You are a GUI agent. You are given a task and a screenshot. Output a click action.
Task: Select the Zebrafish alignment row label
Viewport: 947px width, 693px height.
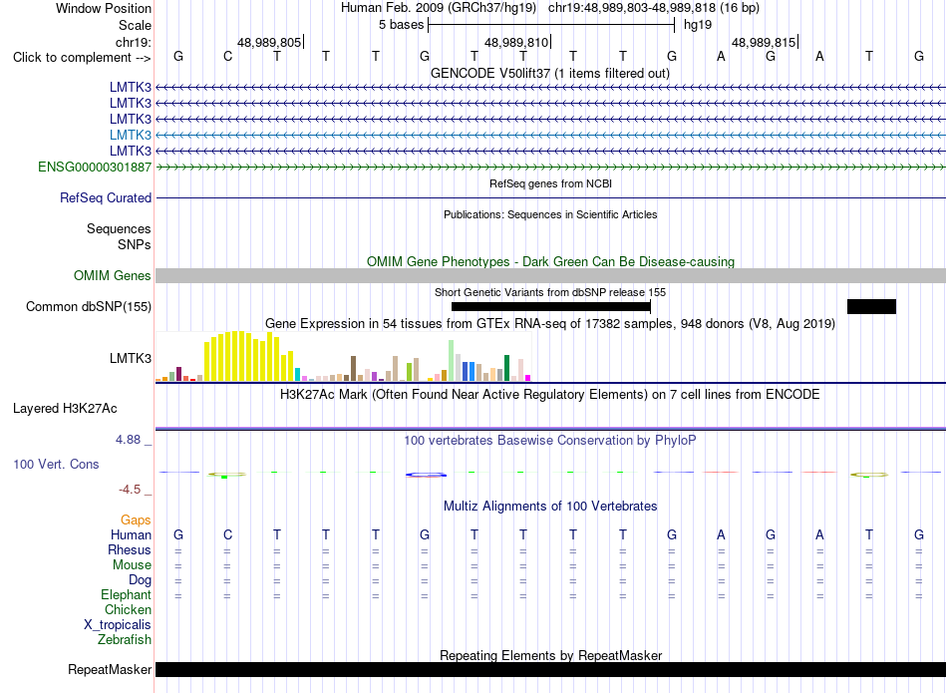[x=125, y=639]
